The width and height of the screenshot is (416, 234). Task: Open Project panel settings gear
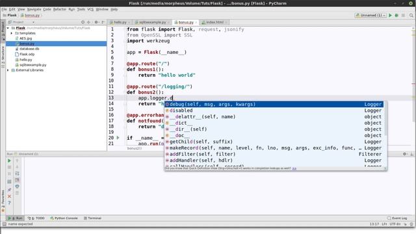coord(97,22)
